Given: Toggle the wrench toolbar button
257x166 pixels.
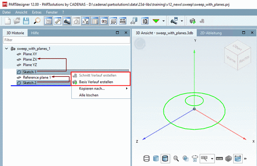Looking at the screenshot, I should [58, 21].
